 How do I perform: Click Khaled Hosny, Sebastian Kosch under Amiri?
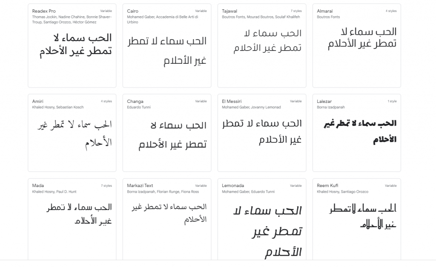click(58, 107)
